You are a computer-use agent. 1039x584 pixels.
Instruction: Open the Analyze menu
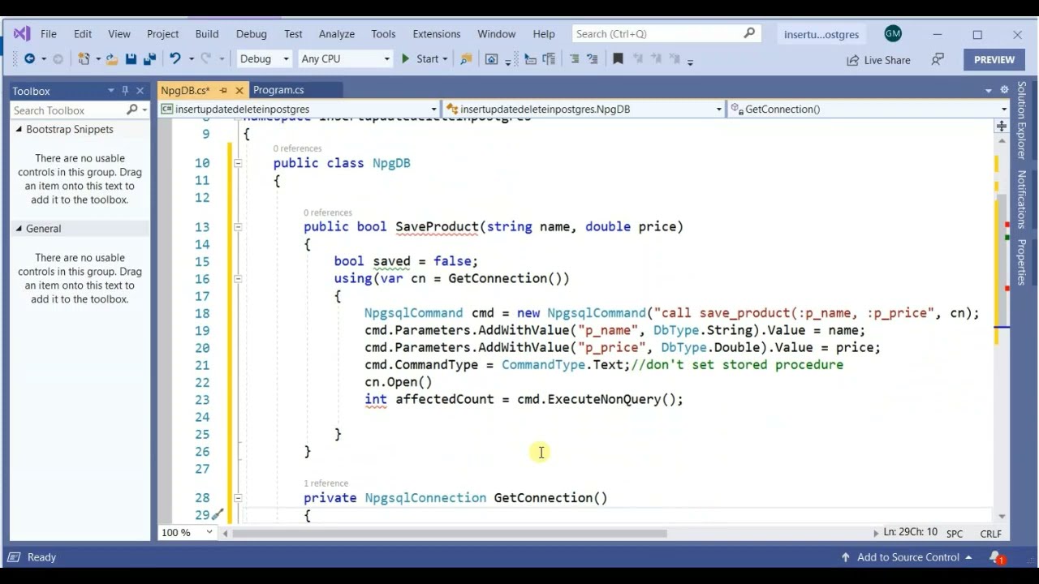[x=337, y=34]
